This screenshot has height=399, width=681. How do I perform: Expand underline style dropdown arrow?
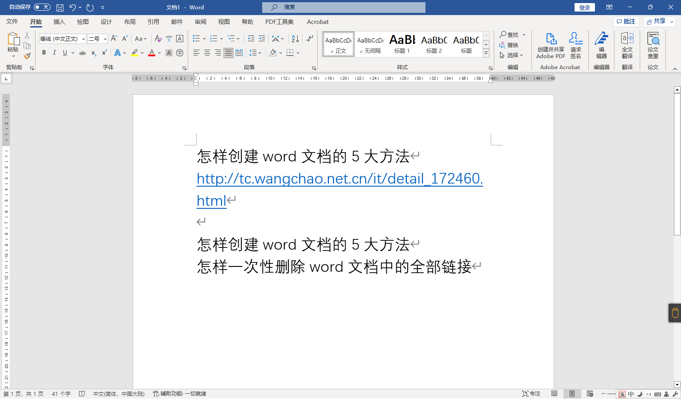coord(73,53)
